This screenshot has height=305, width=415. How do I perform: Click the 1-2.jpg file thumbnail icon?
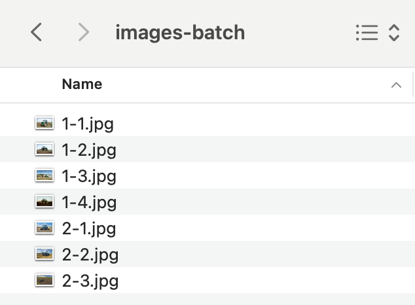pos(44,149)
